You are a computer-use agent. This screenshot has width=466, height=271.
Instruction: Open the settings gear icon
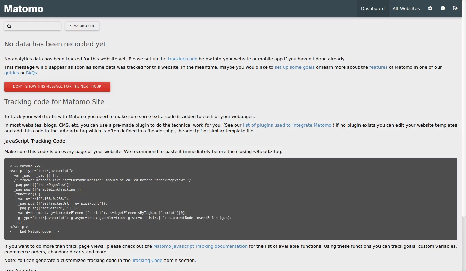pyautogui.click(x=430, y=8)
